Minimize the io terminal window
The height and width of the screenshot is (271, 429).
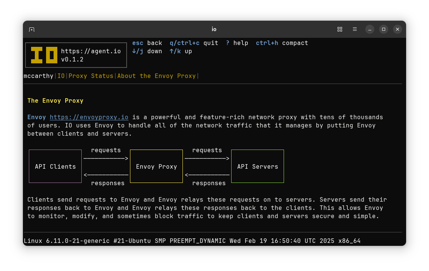pyautogui.click(x=370, y=29)
